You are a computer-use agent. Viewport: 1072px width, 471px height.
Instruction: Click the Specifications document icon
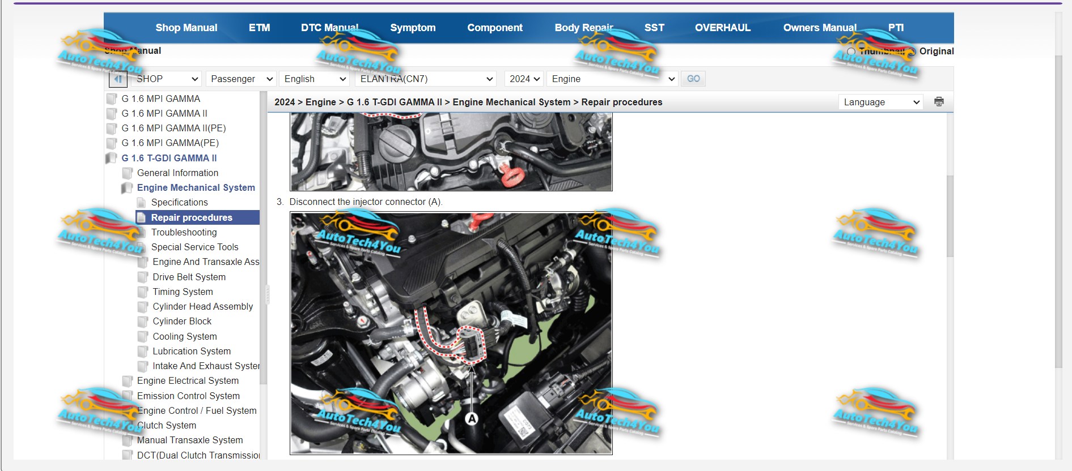click(x=142, y=203)
